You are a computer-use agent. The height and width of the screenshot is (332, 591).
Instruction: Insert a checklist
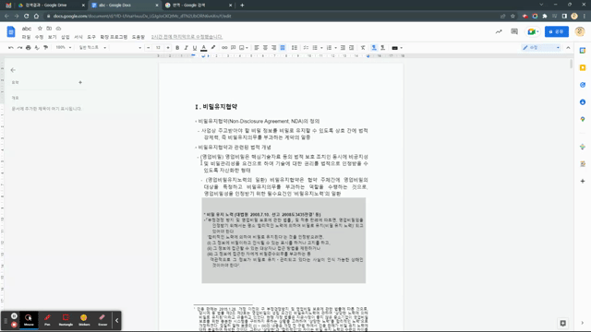coord(306,48)
